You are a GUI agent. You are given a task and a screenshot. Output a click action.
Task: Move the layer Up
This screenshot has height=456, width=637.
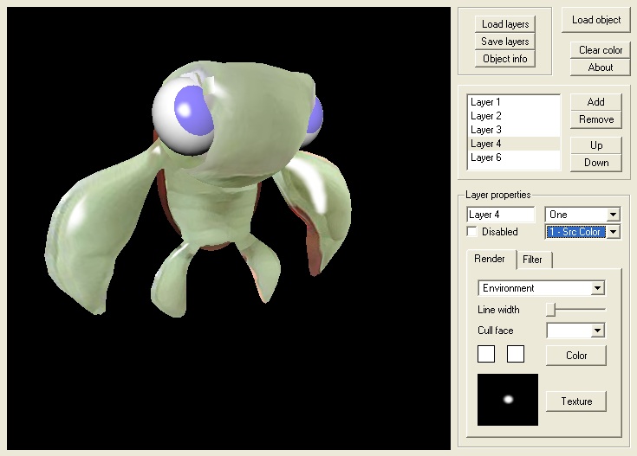(x=596, y=145)
